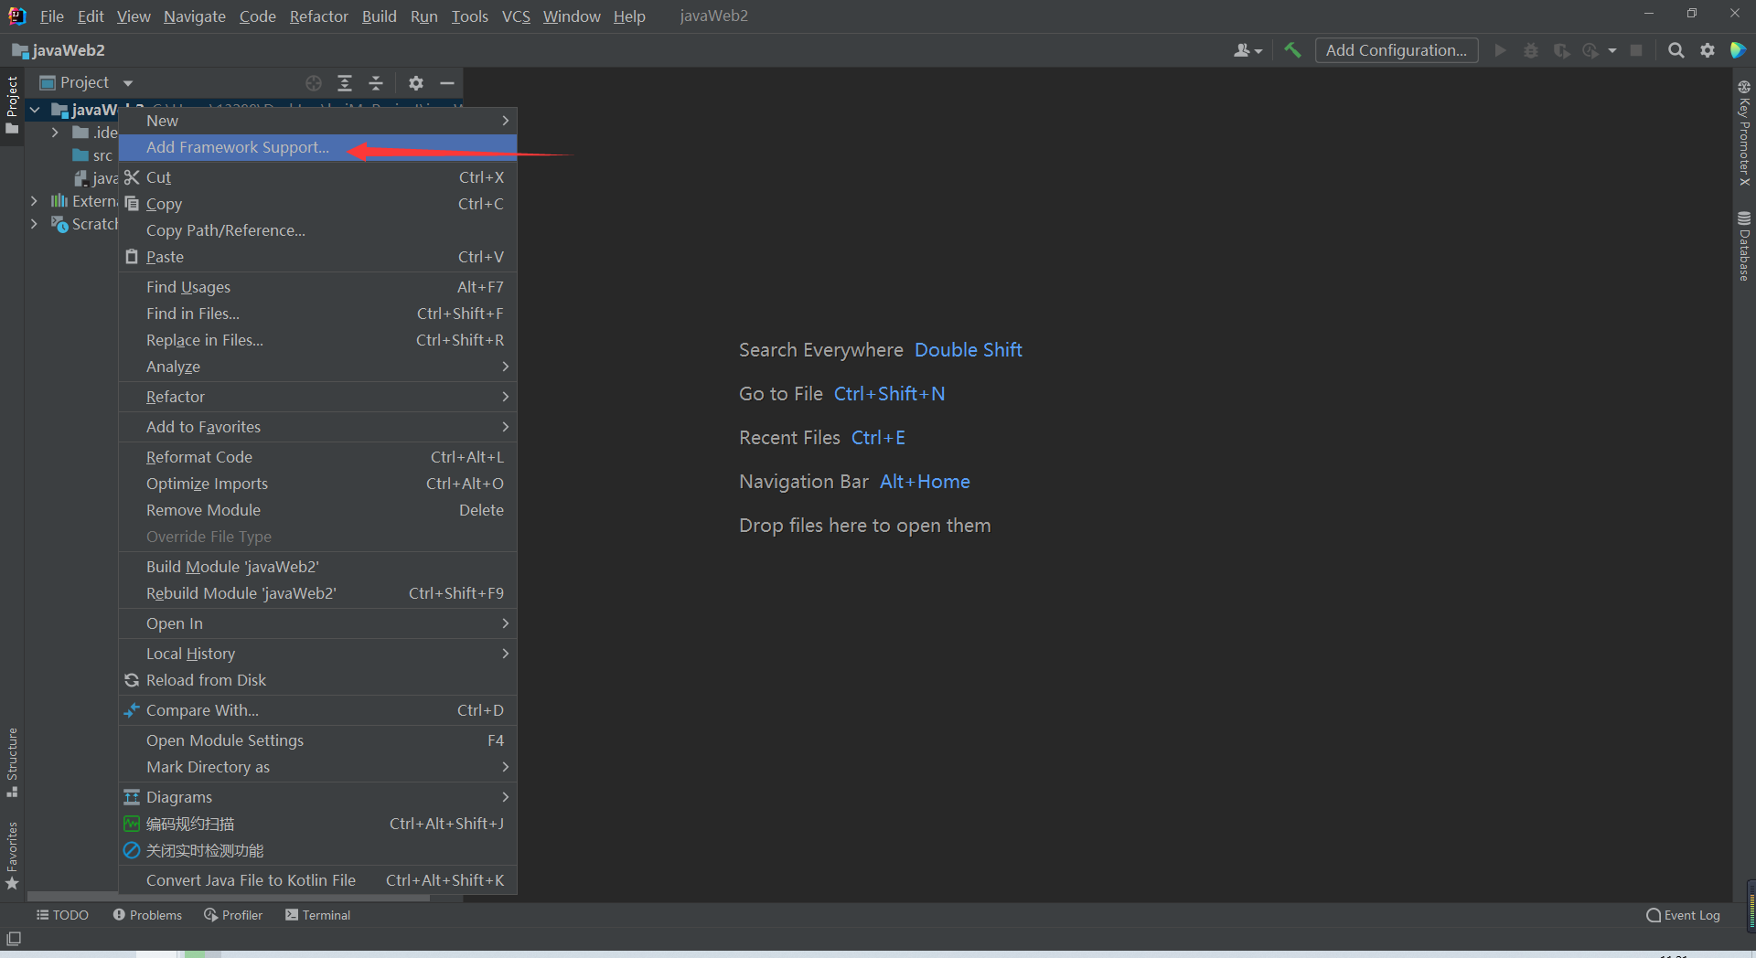This screenshot has height=958, width=1756.
Task: Click the Run with Coverage icon
Action: [1561, 50]
